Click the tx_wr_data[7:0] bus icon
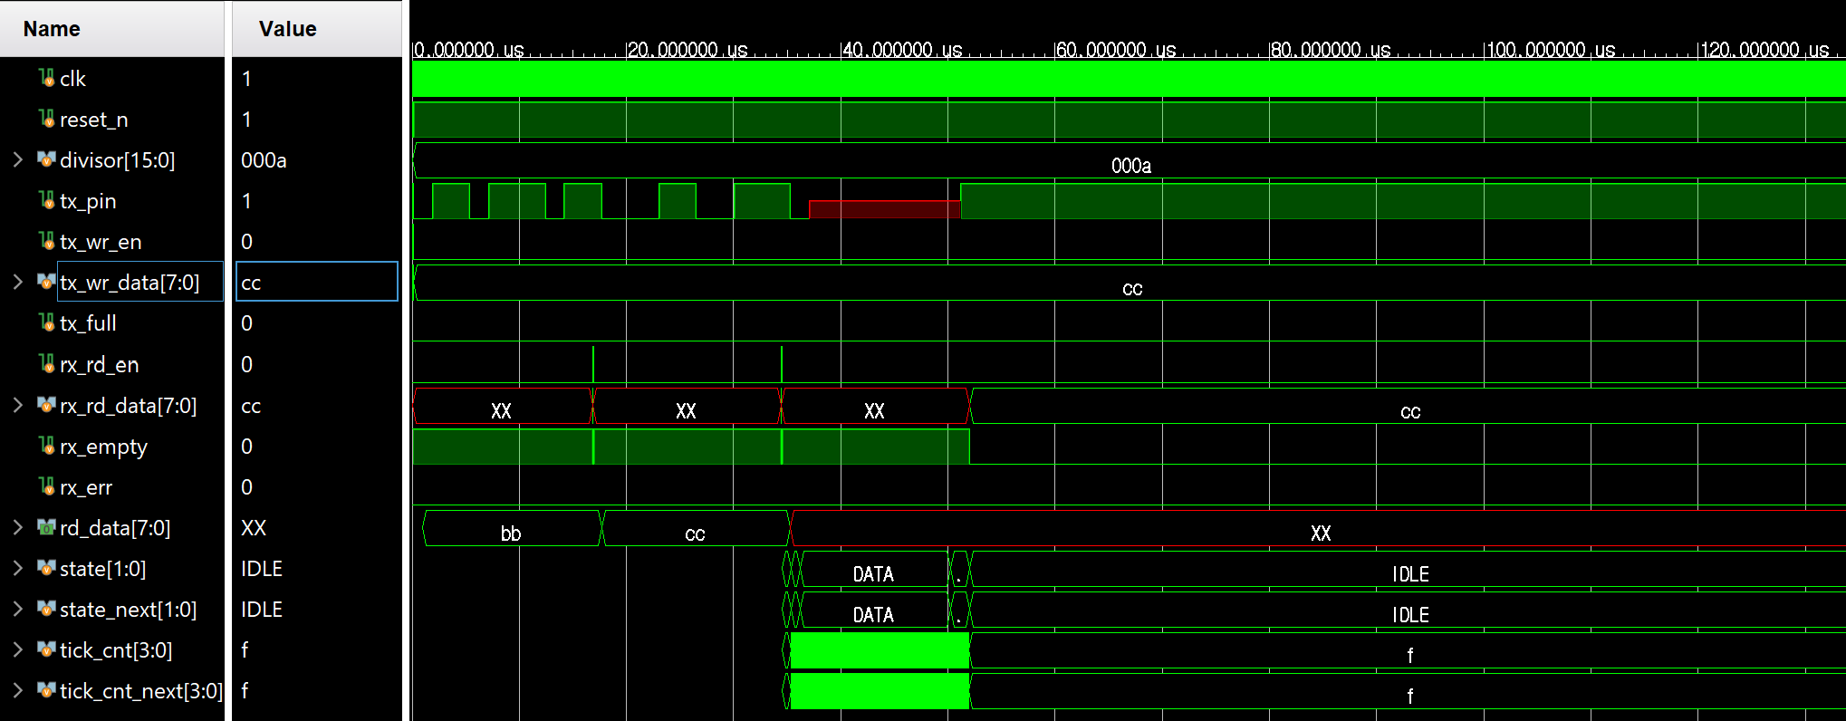The image size is (1846, 721). (47, 282)
